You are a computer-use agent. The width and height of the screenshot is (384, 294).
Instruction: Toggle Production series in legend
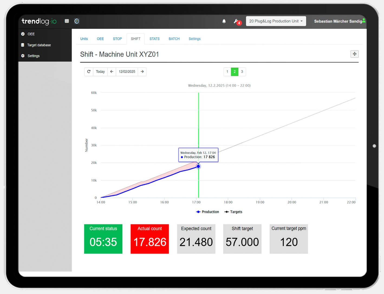[207, 212]
